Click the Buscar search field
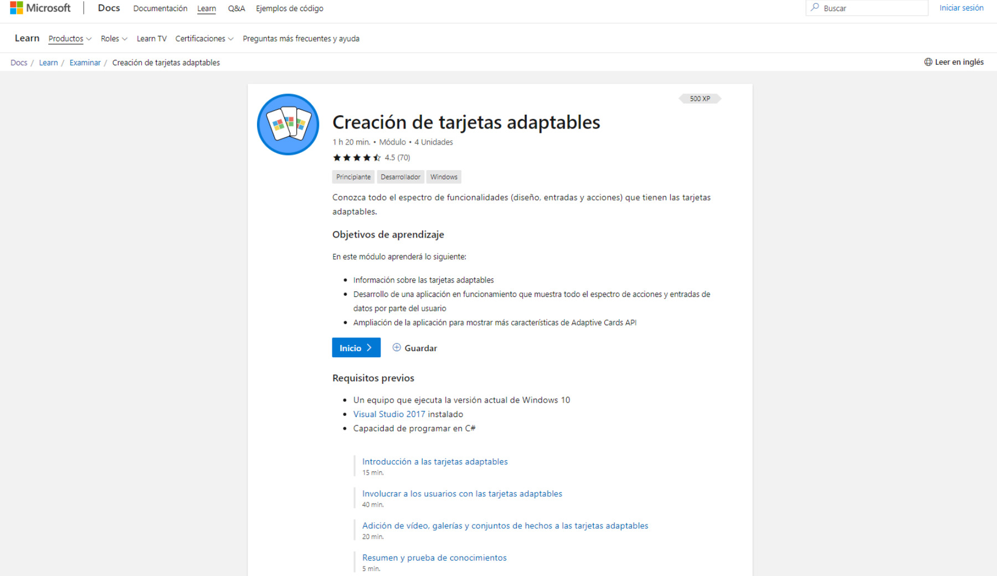The width and height of the screenshot is (997, 576). (x=867, y=8)
